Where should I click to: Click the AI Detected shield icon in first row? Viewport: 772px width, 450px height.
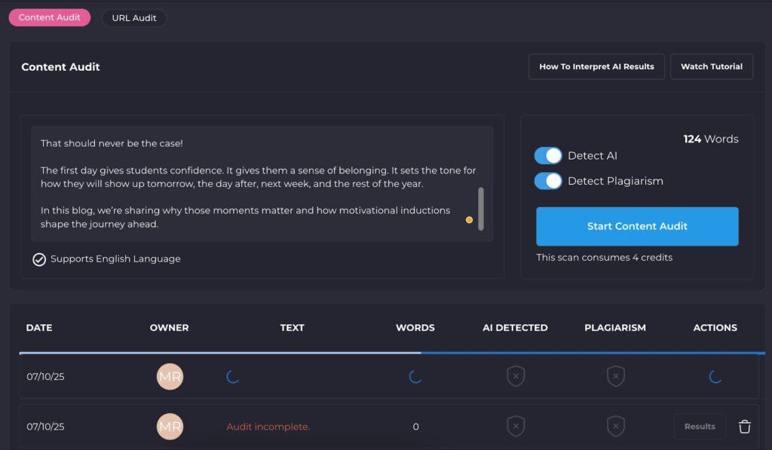tap(516, 376)
